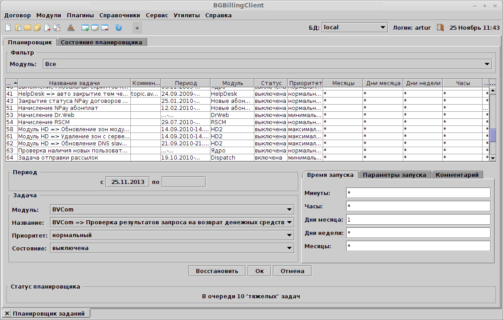Image resolution: width=503 pixels, height=320 pixels.
Task: Click the stamp toolbar icon
Action: pyautogui.click(x=71, y=27)
